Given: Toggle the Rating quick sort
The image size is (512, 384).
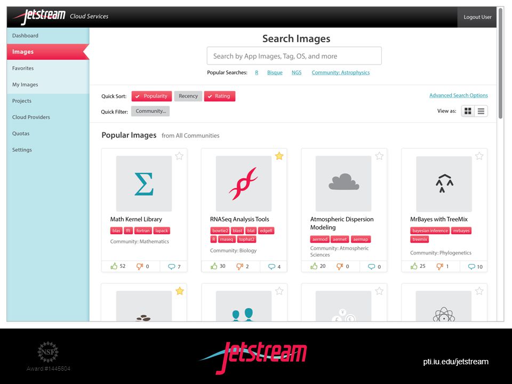Looking at the screenshot, I should tap(219, 96).
